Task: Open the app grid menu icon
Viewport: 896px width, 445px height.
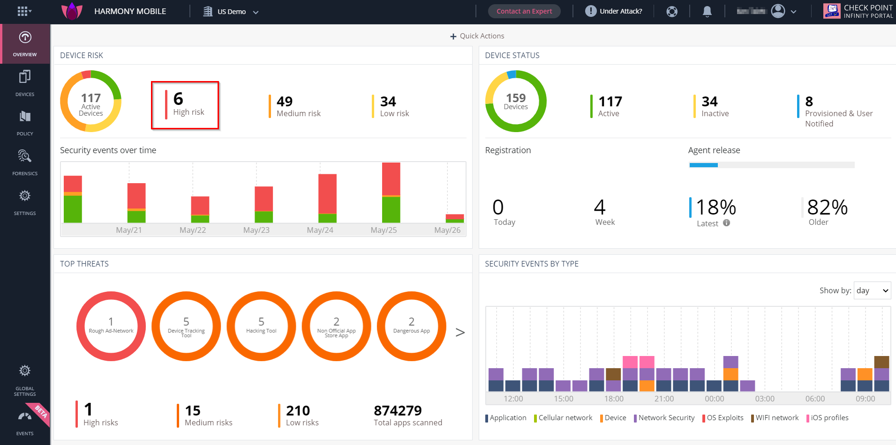Action: 24,11
